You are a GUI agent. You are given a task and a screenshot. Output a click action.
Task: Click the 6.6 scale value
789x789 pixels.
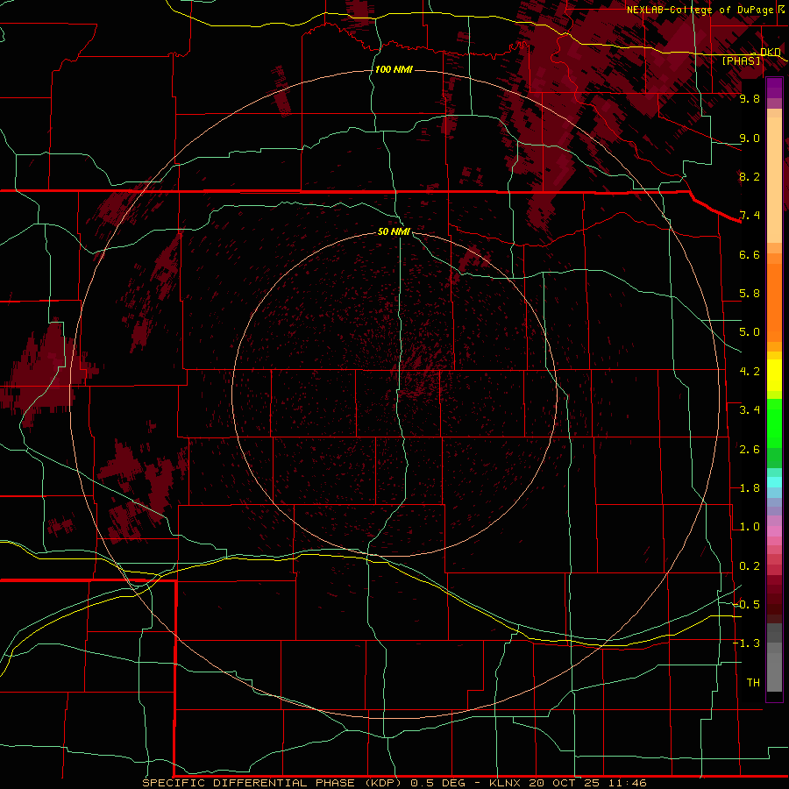click(x=750, y=254)
